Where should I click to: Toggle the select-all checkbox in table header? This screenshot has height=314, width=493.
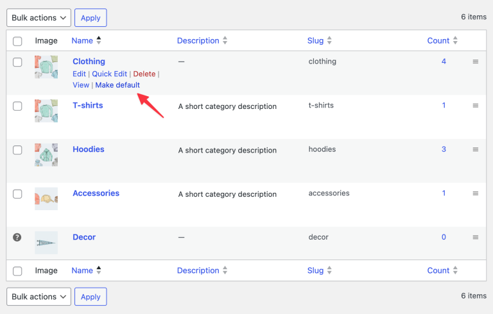17,41
